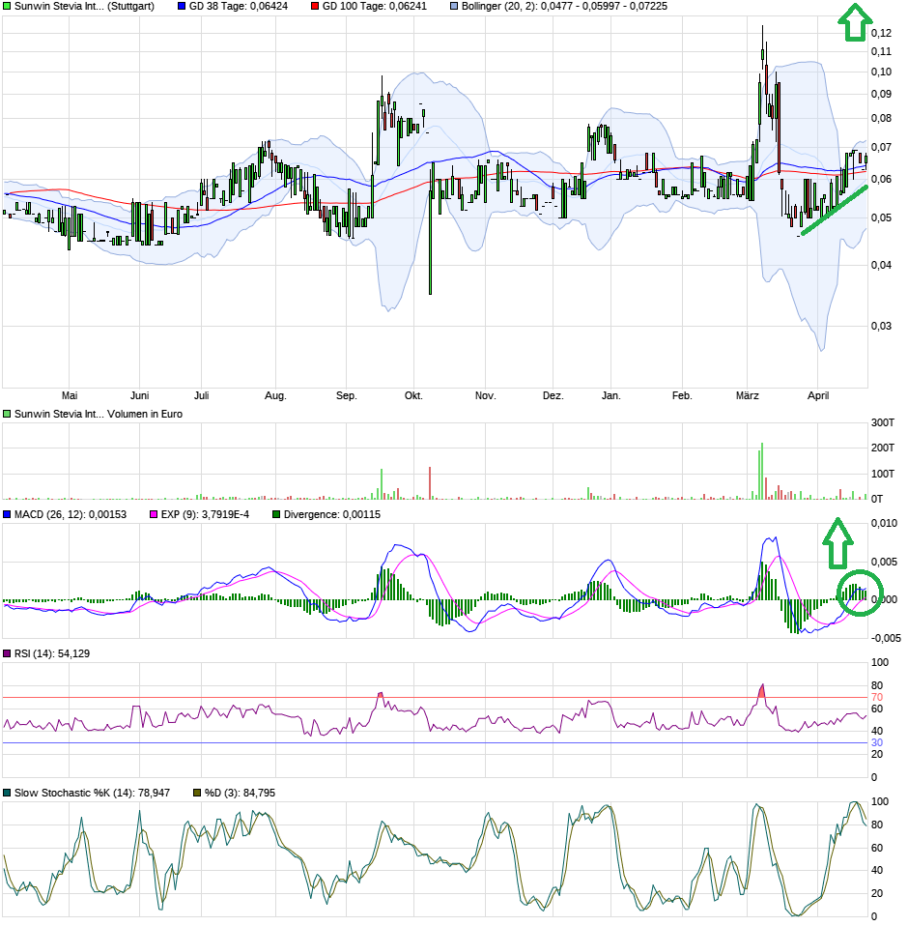Click the 'Mai' month label on time axis
This screenshot has width=908, height=926.
(70, 395)
